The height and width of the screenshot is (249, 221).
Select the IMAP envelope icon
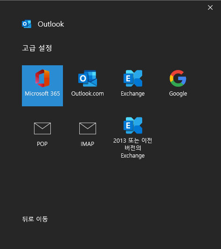pos(88,128)
